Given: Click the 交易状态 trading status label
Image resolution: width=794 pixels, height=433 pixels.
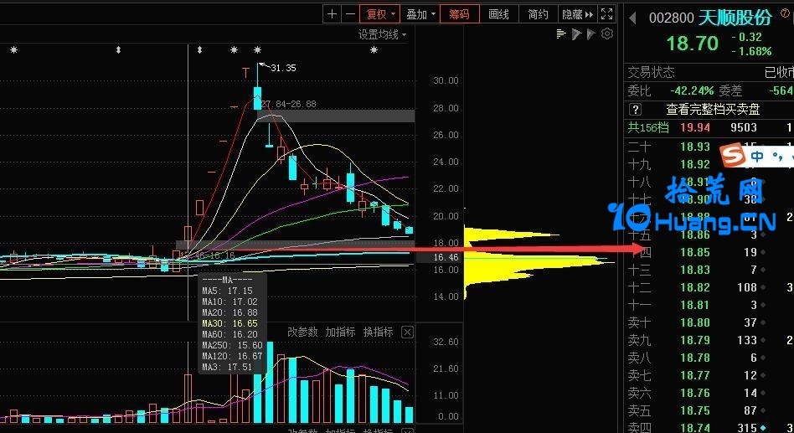Looking at the screenshot, I should click(652, 72).
